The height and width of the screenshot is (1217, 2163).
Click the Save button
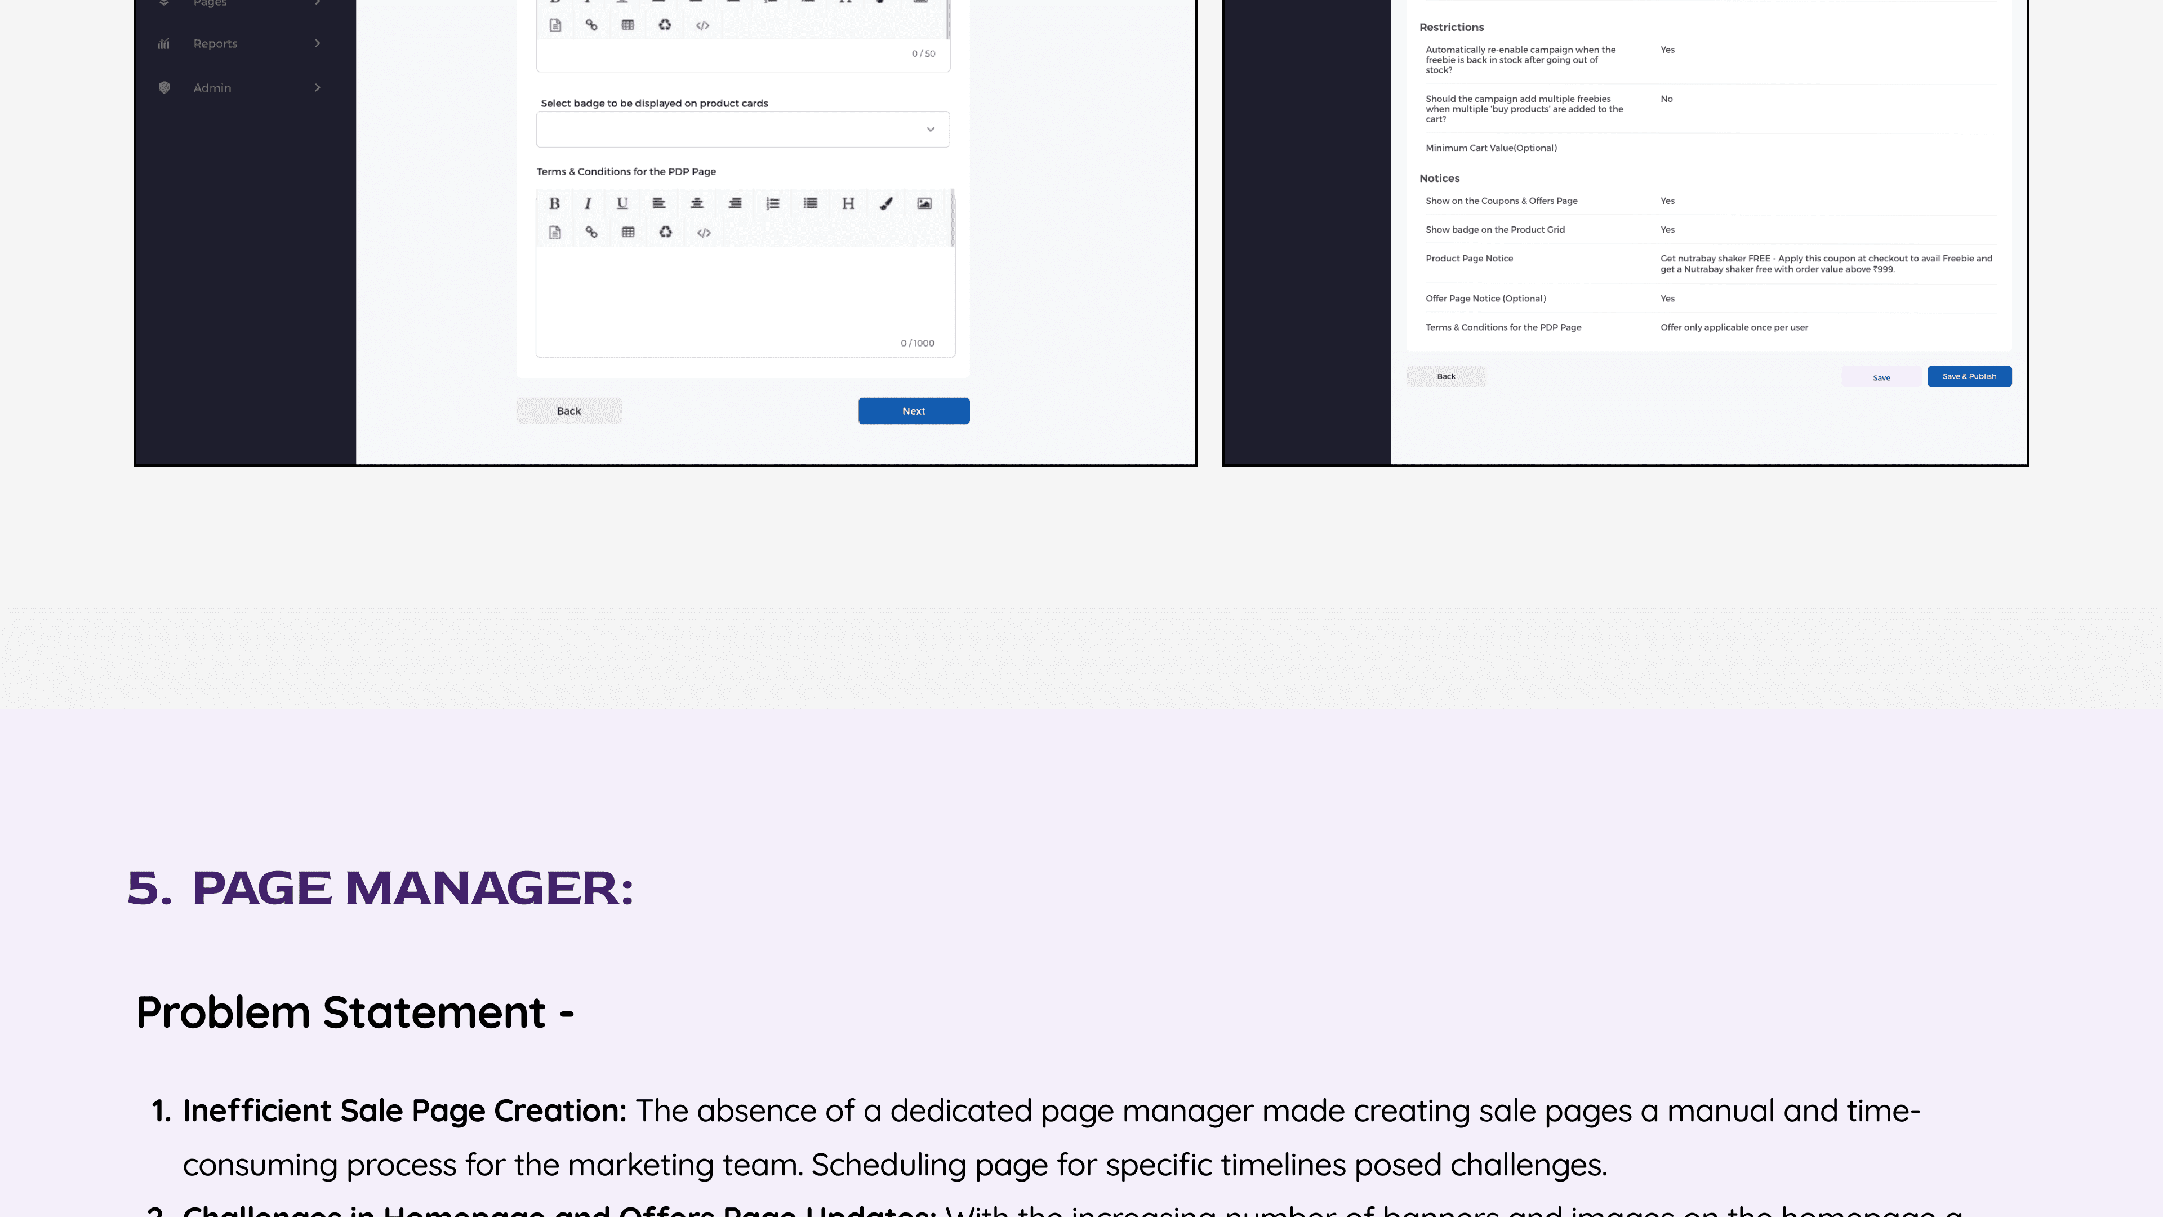tap(1882, 377)
